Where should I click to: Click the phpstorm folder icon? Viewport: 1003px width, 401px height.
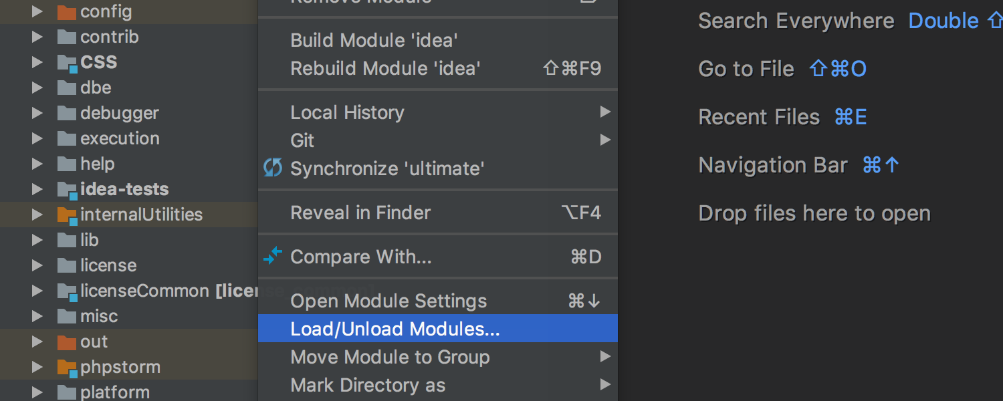67,368
